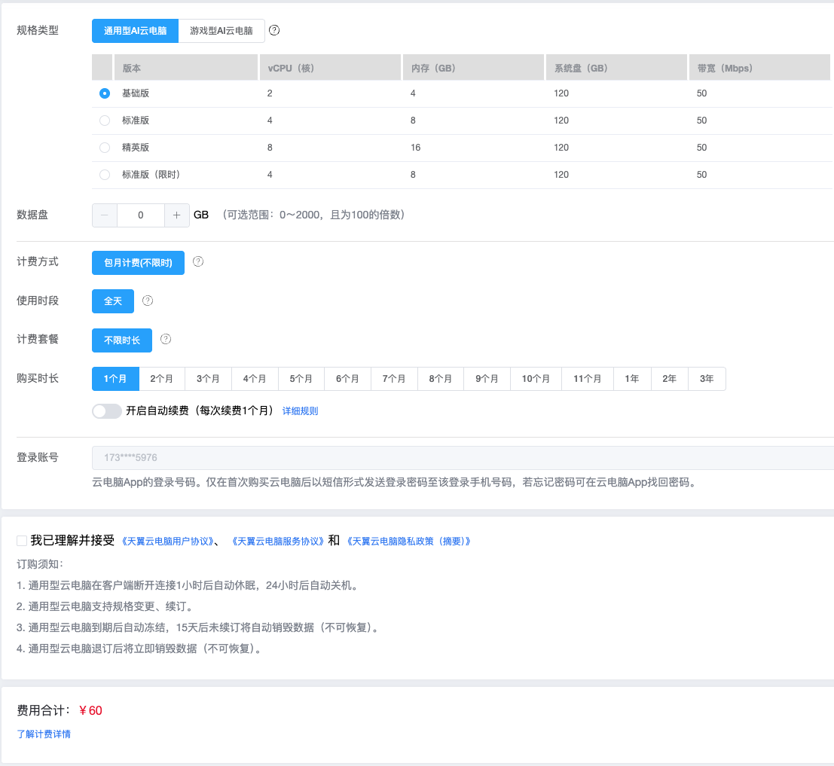Screen dimensions: 834x766
Task: Click the data disk GB input field
Action: tap(141, 215)
